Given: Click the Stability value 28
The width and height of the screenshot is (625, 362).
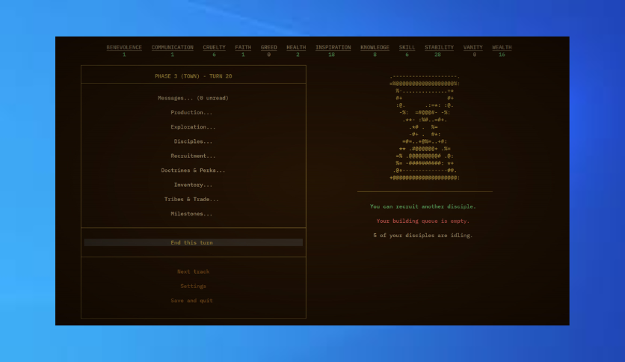Looking at the screenshot, I should click(x=437, y=55).
